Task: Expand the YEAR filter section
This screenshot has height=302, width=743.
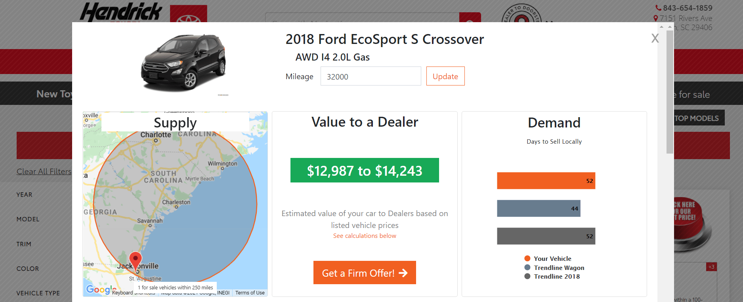Action: (25, 194)
